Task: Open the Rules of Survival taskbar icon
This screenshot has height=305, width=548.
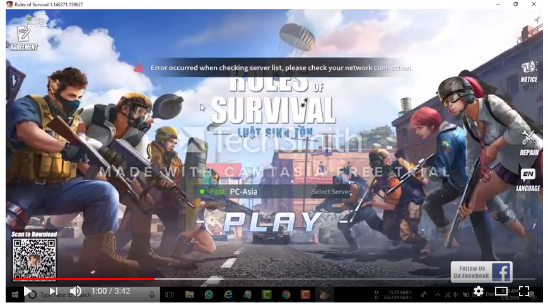Action: coord(324,295)
